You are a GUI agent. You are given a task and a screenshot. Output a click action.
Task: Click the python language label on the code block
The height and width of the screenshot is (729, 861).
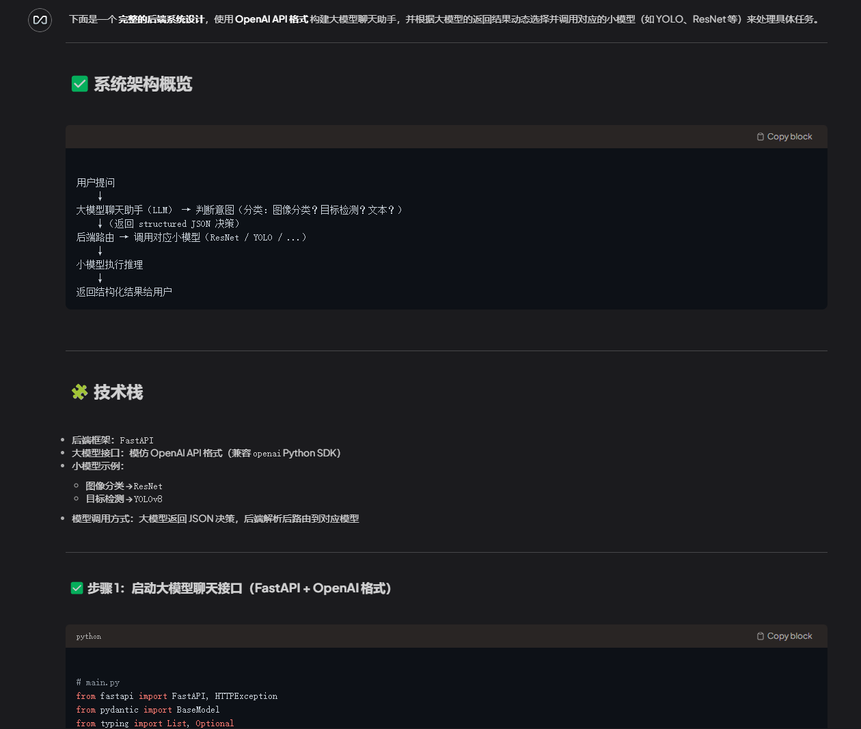pos(88,636)
